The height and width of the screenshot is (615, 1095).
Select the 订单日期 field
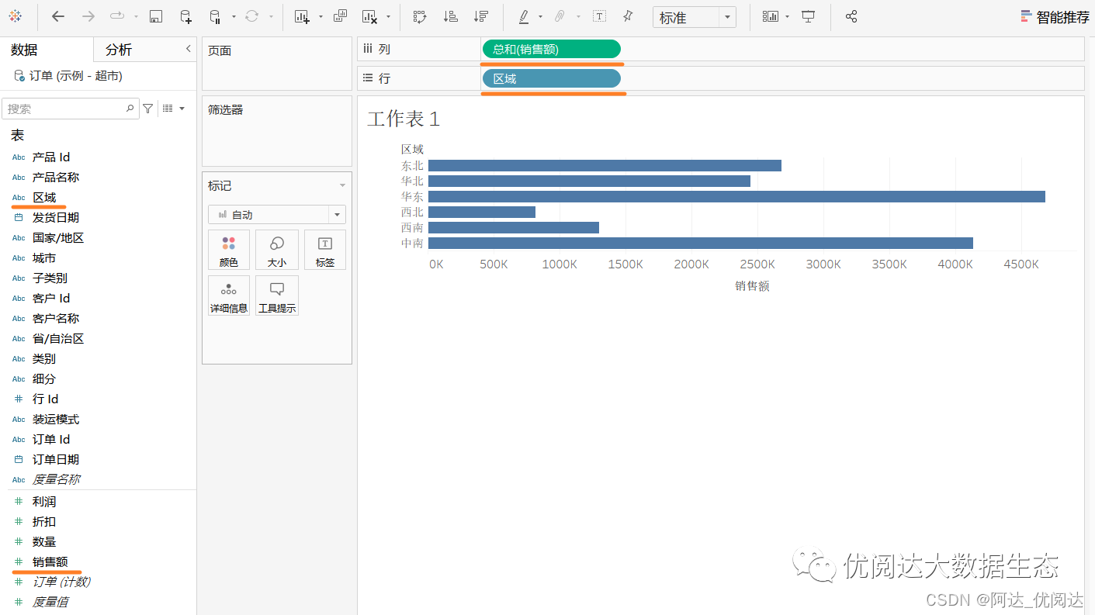(56, 459)
